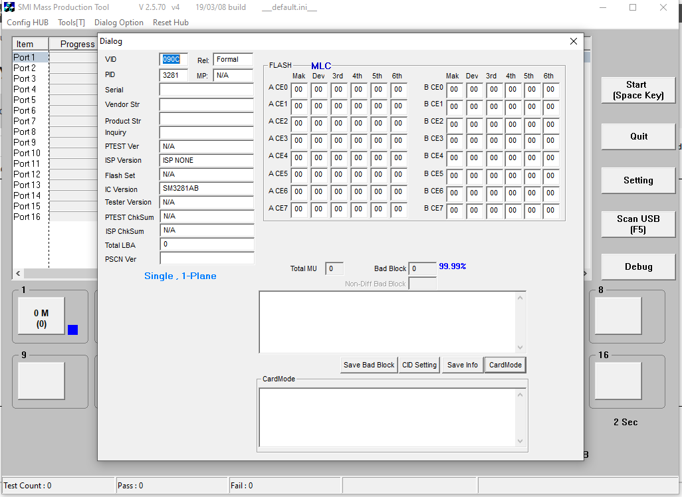Viewport: 682px width, 497px height.
Task: Click the B CE0 Mak cell
Action: pyautogui.click(x=455, y=90)
